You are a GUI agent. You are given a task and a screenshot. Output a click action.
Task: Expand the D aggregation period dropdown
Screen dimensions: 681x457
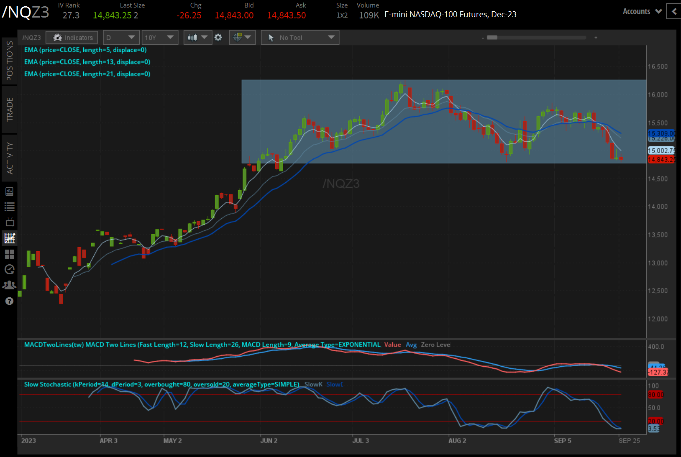(120, 38)
